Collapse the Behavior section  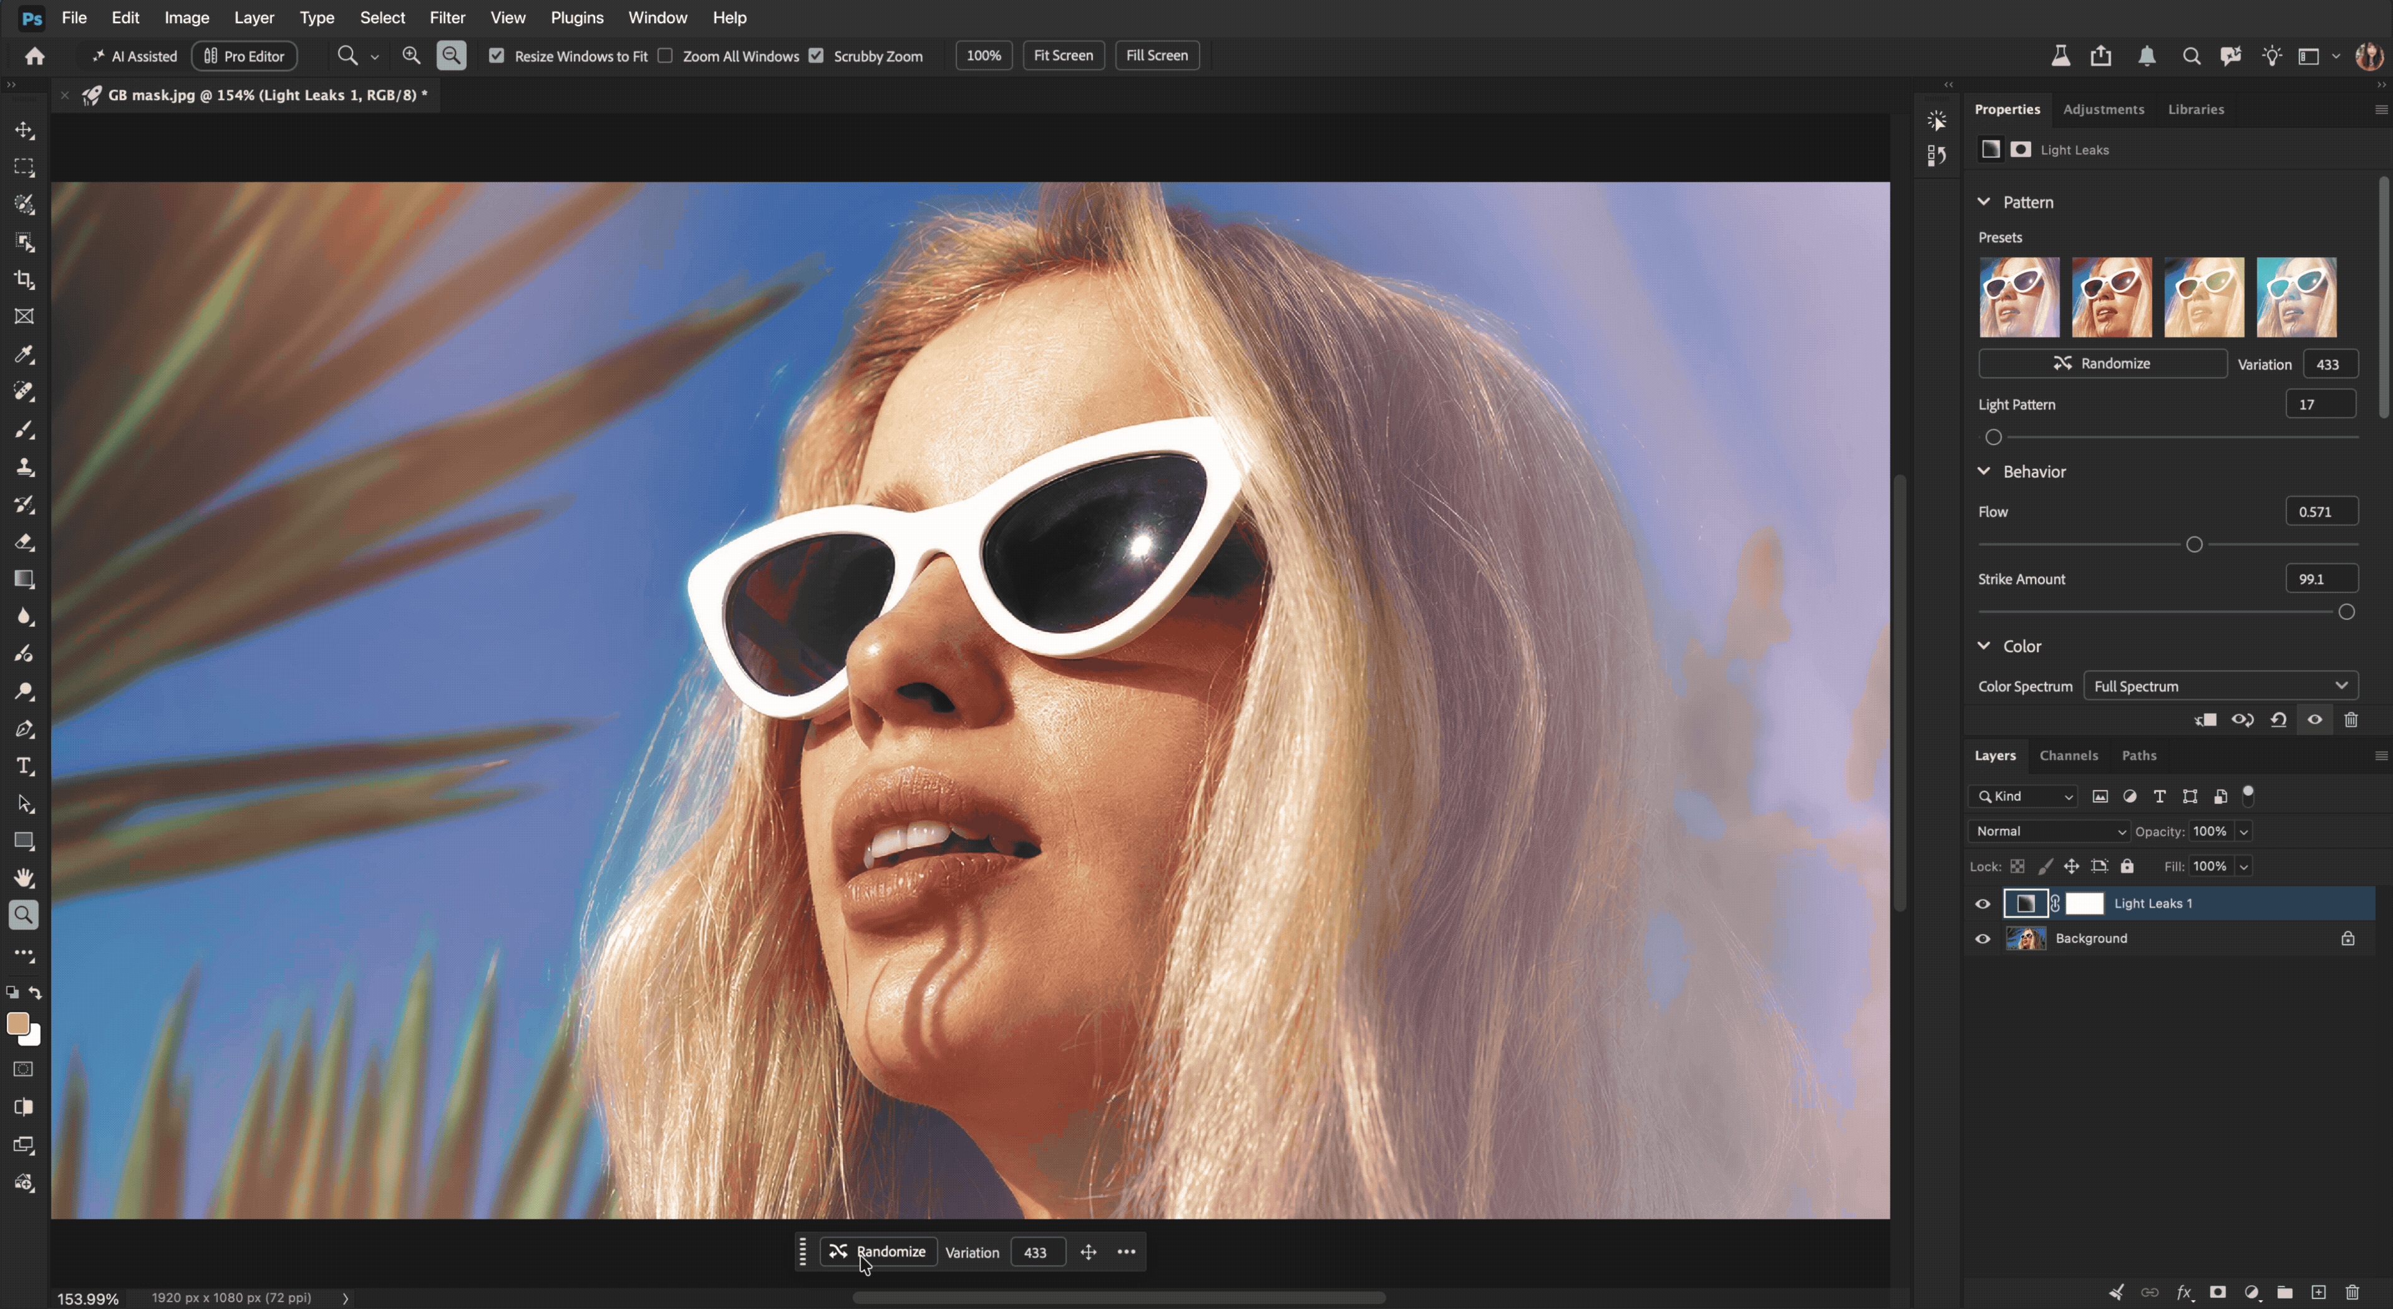pos(1984,471)
